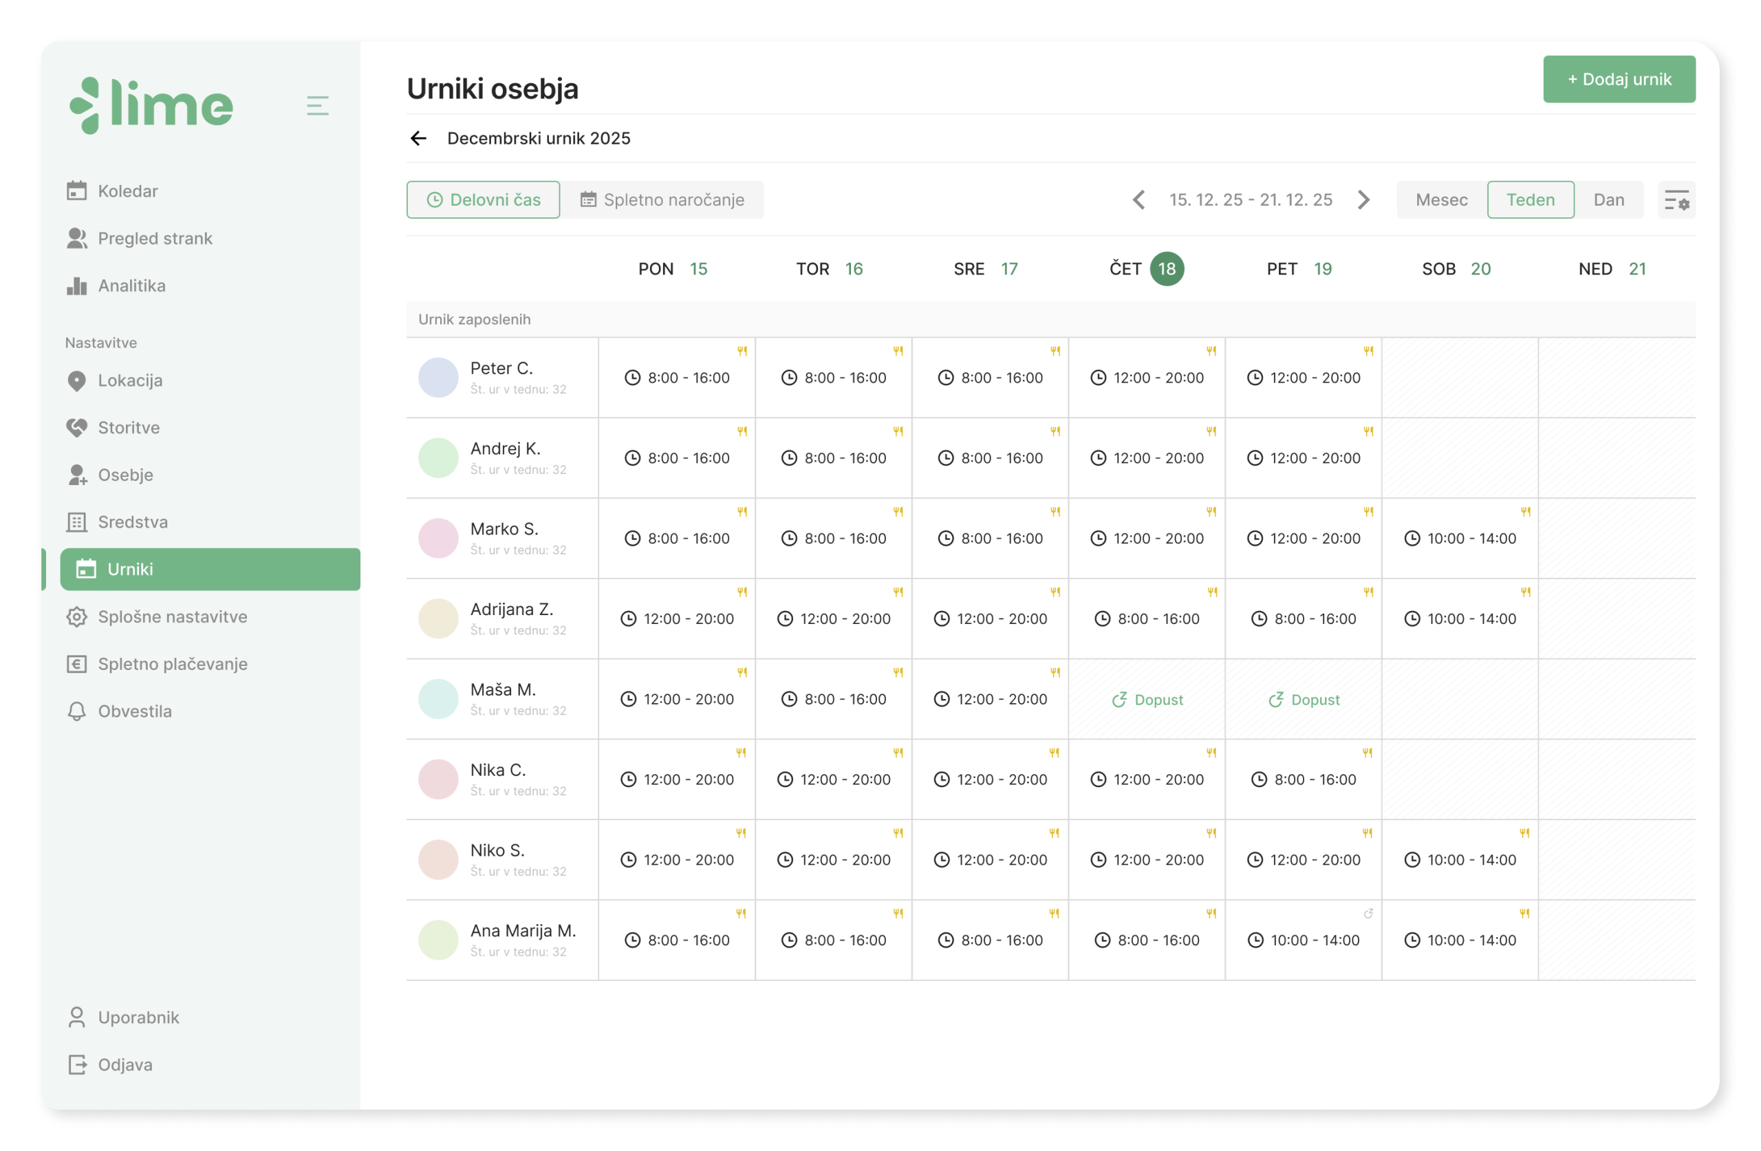Image resolution: width=1761 pixels, height=1151 pixels.
Task: Switch to Delovni čas mode
Action: tap(483, 200)
